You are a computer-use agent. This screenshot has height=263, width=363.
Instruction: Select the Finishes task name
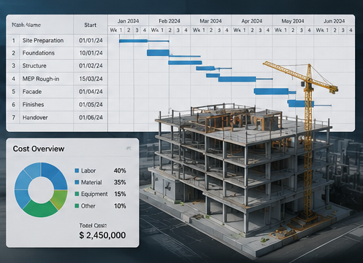[x=33, y=104]
